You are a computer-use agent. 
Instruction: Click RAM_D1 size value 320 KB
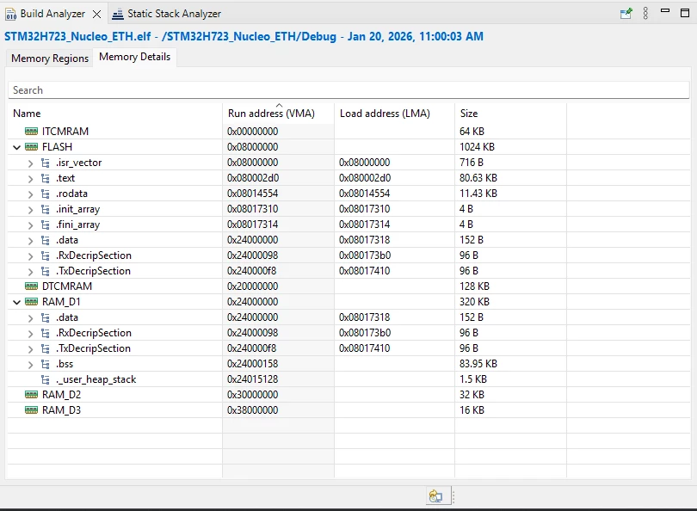[x=474, y=302]
